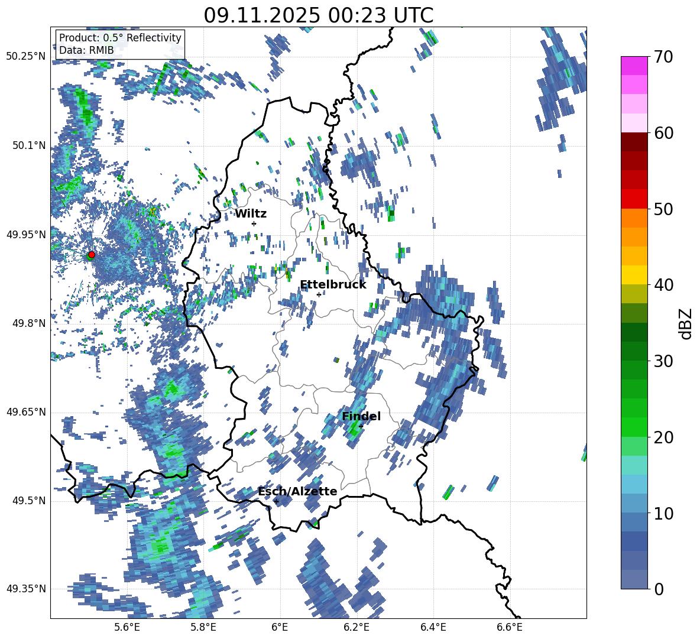Click the dBZ colorbar axis label

pos(685,323)
